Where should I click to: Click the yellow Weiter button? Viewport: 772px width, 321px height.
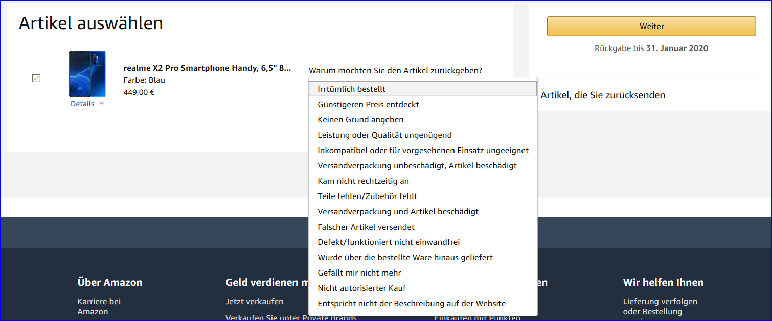pyautogui.click(x=651, y=26)
